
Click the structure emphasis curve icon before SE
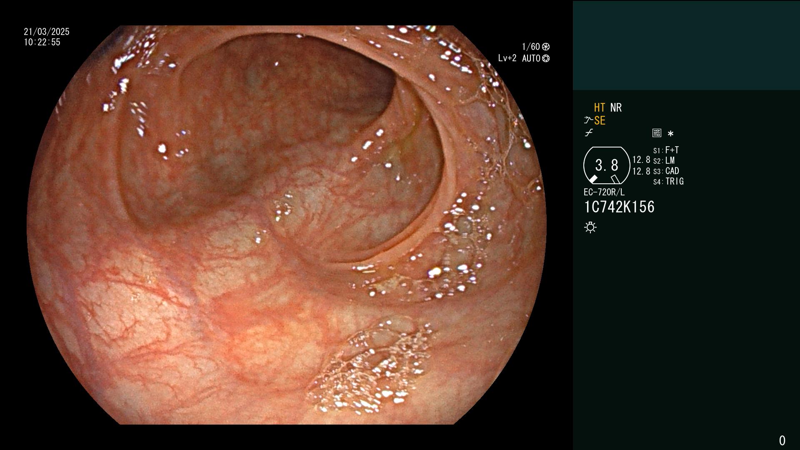[x=588, y=120]
